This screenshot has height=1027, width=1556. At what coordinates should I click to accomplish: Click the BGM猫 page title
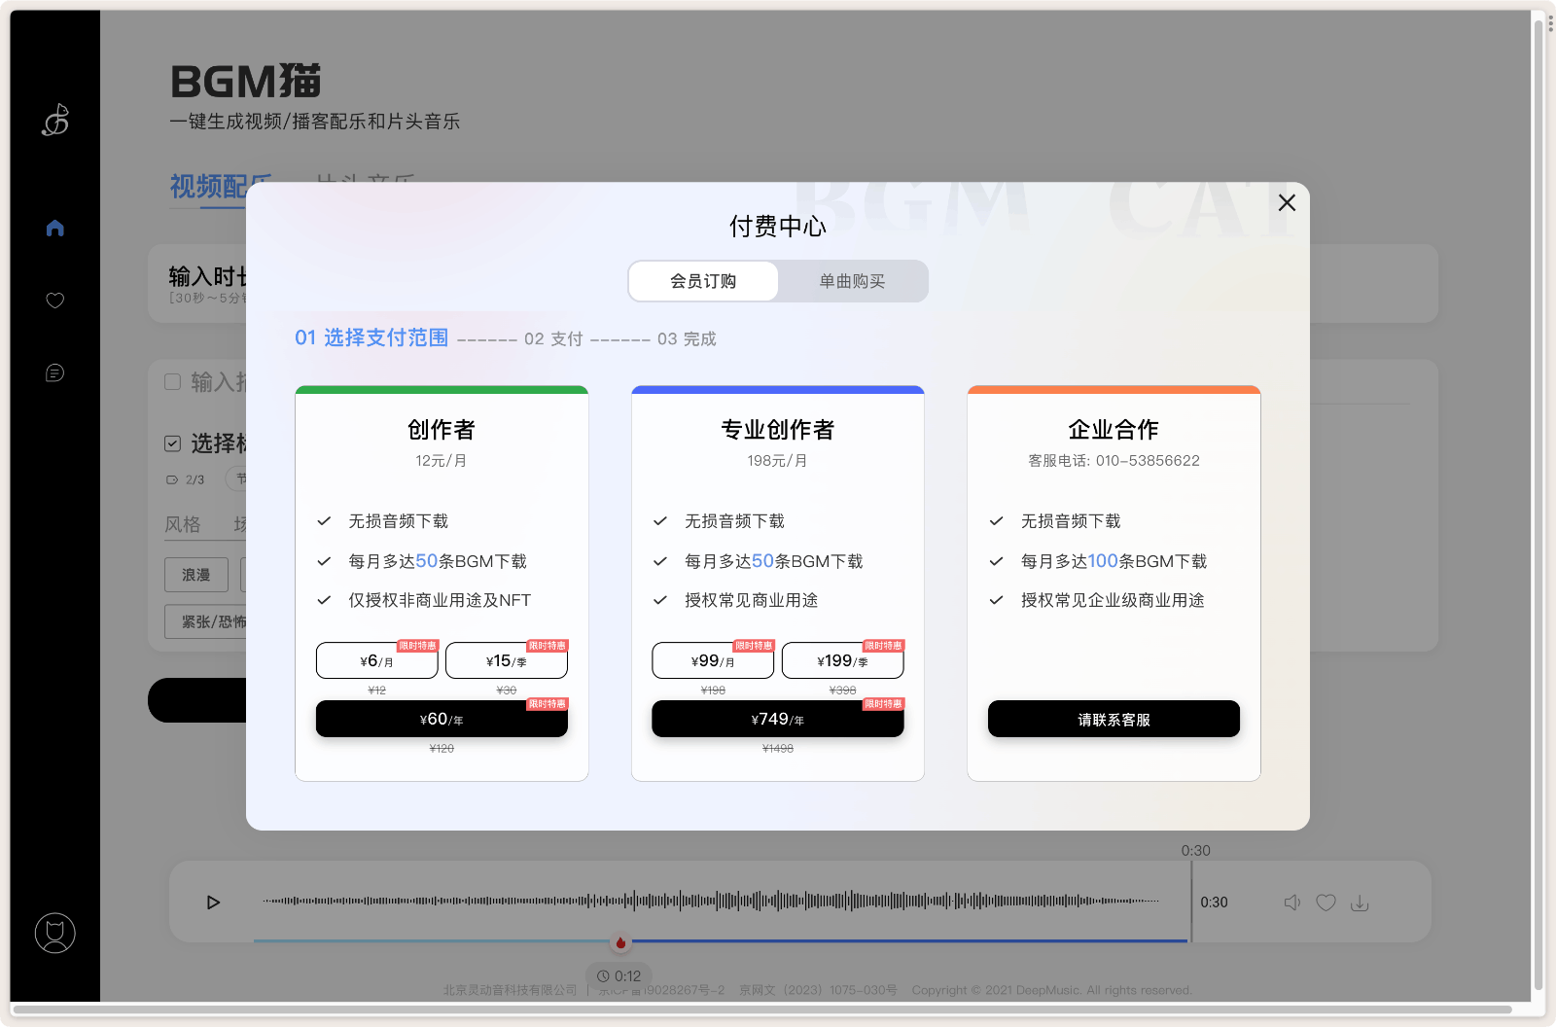[245, 82]
